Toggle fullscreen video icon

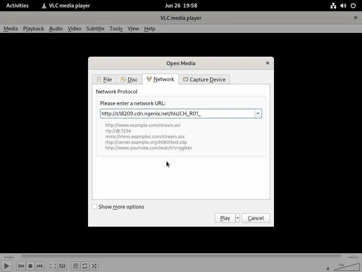point(53,266)
